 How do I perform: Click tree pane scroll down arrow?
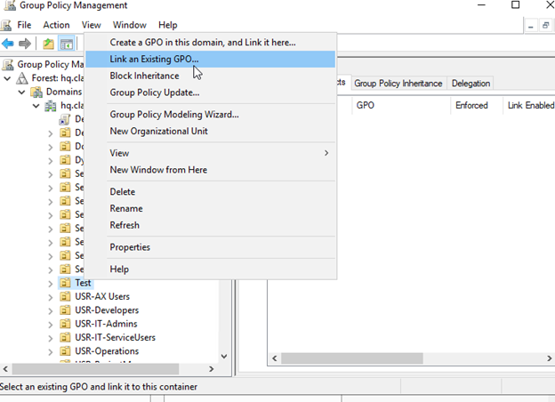coord(224,357)
